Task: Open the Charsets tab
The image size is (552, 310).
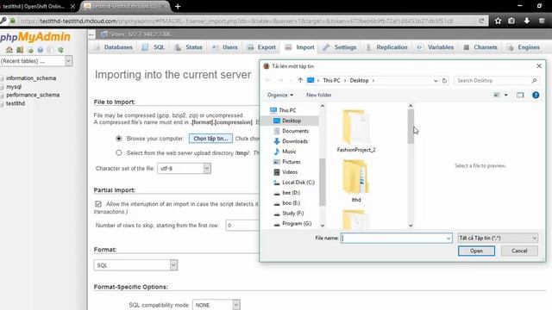Action: point(480,47)
